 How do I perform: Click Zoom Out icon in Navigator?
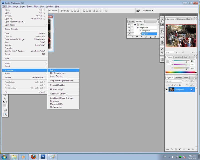[x=176, y=52]
